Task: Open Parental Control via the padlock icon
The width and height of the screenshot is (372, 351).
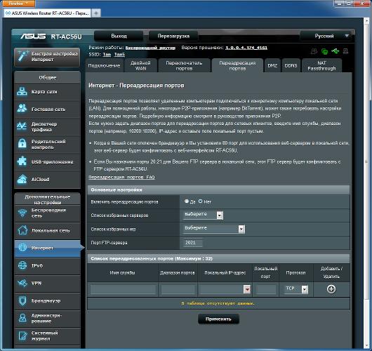Action: click(22, 143)
